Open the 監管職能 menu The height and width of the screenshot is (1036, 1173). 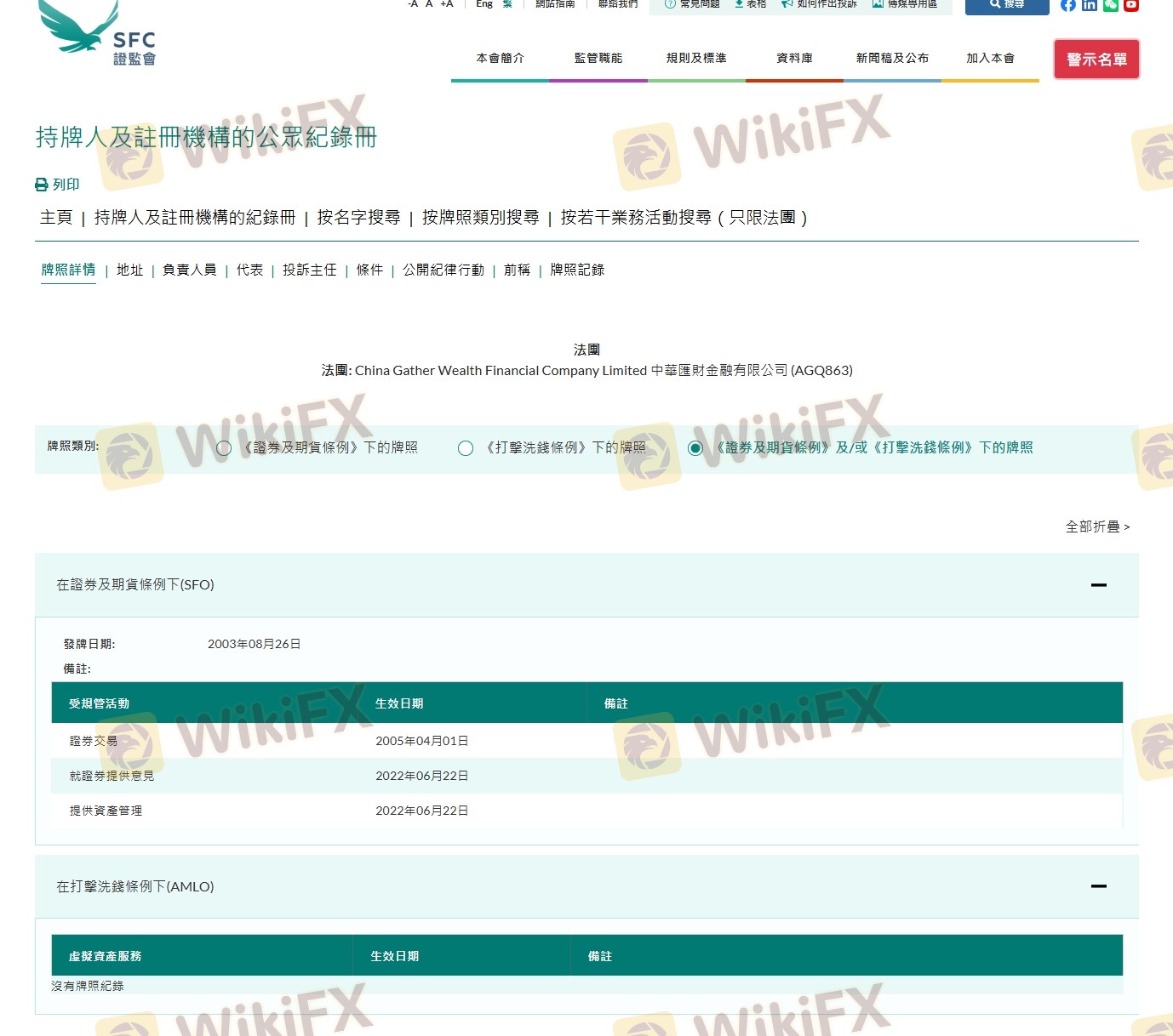tap(598, 59)
